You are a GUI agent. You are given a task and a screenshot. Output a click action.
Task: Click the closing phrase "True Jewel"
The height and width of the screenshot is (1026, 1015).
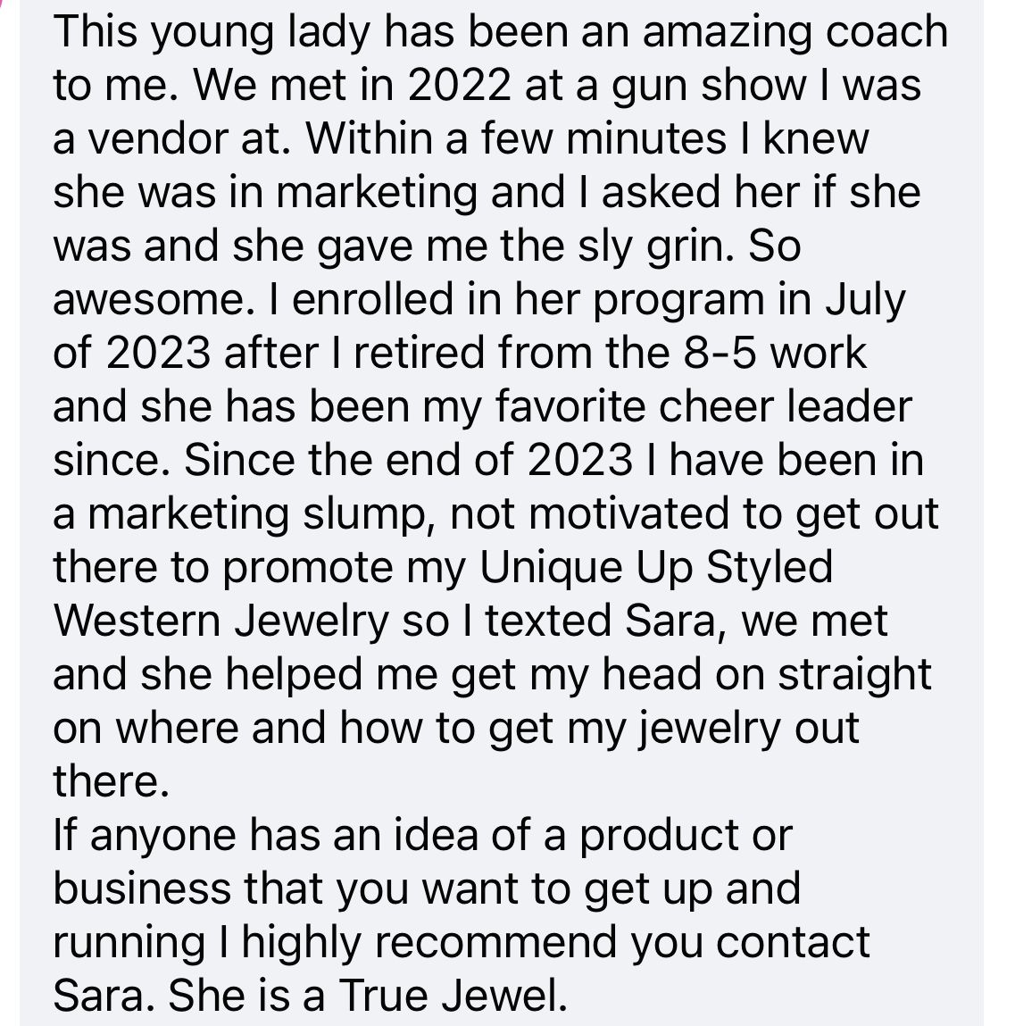coord(453,996)
